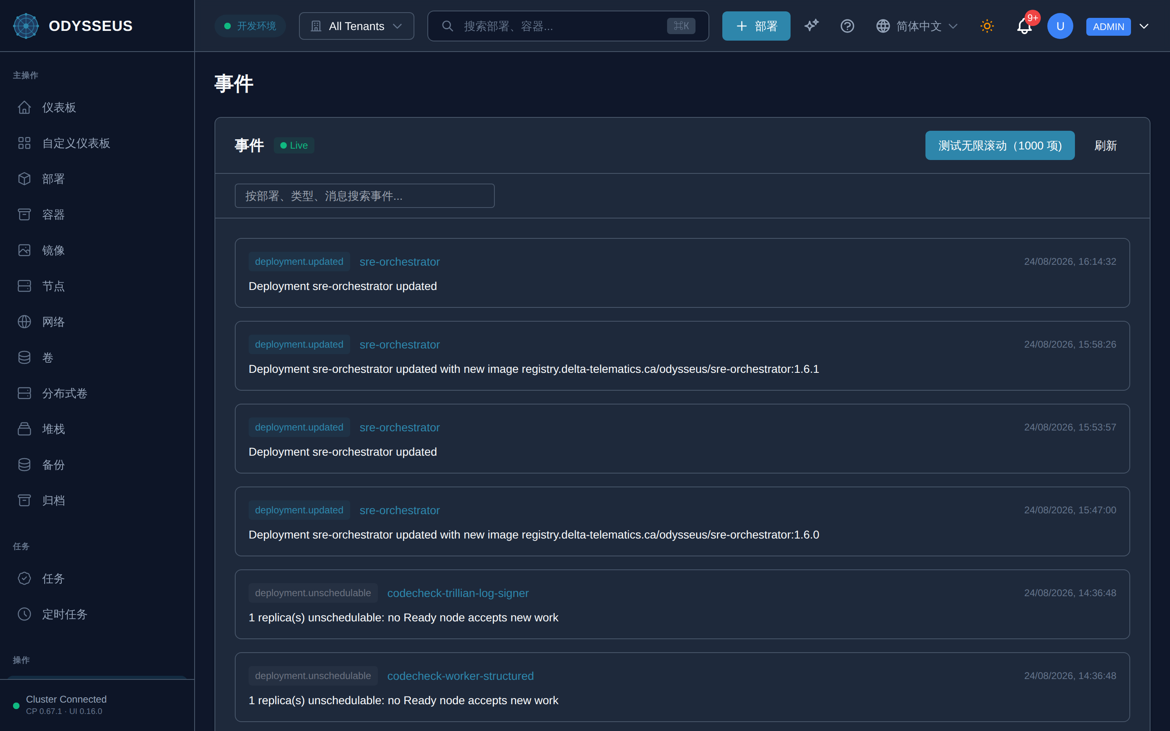This screenshot has width=1170, height=731.
Task: Open the notifications bell icon
Action: (x=1024, y=26)
